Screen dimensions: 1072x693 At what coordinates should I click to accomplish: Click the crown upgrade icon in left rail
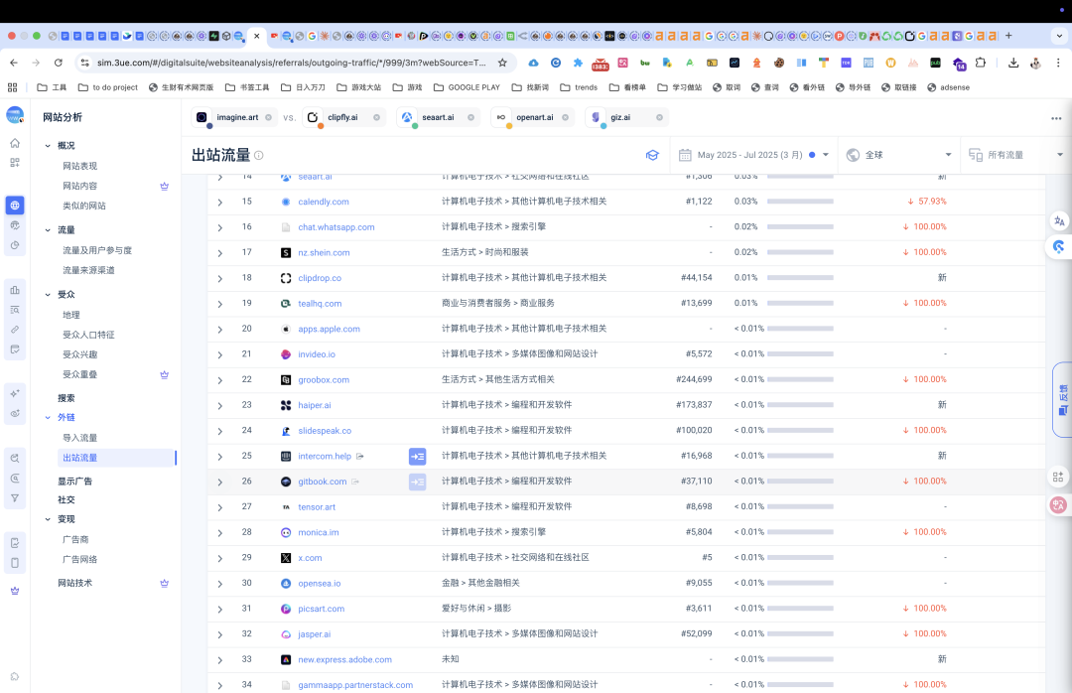(15, 591)
